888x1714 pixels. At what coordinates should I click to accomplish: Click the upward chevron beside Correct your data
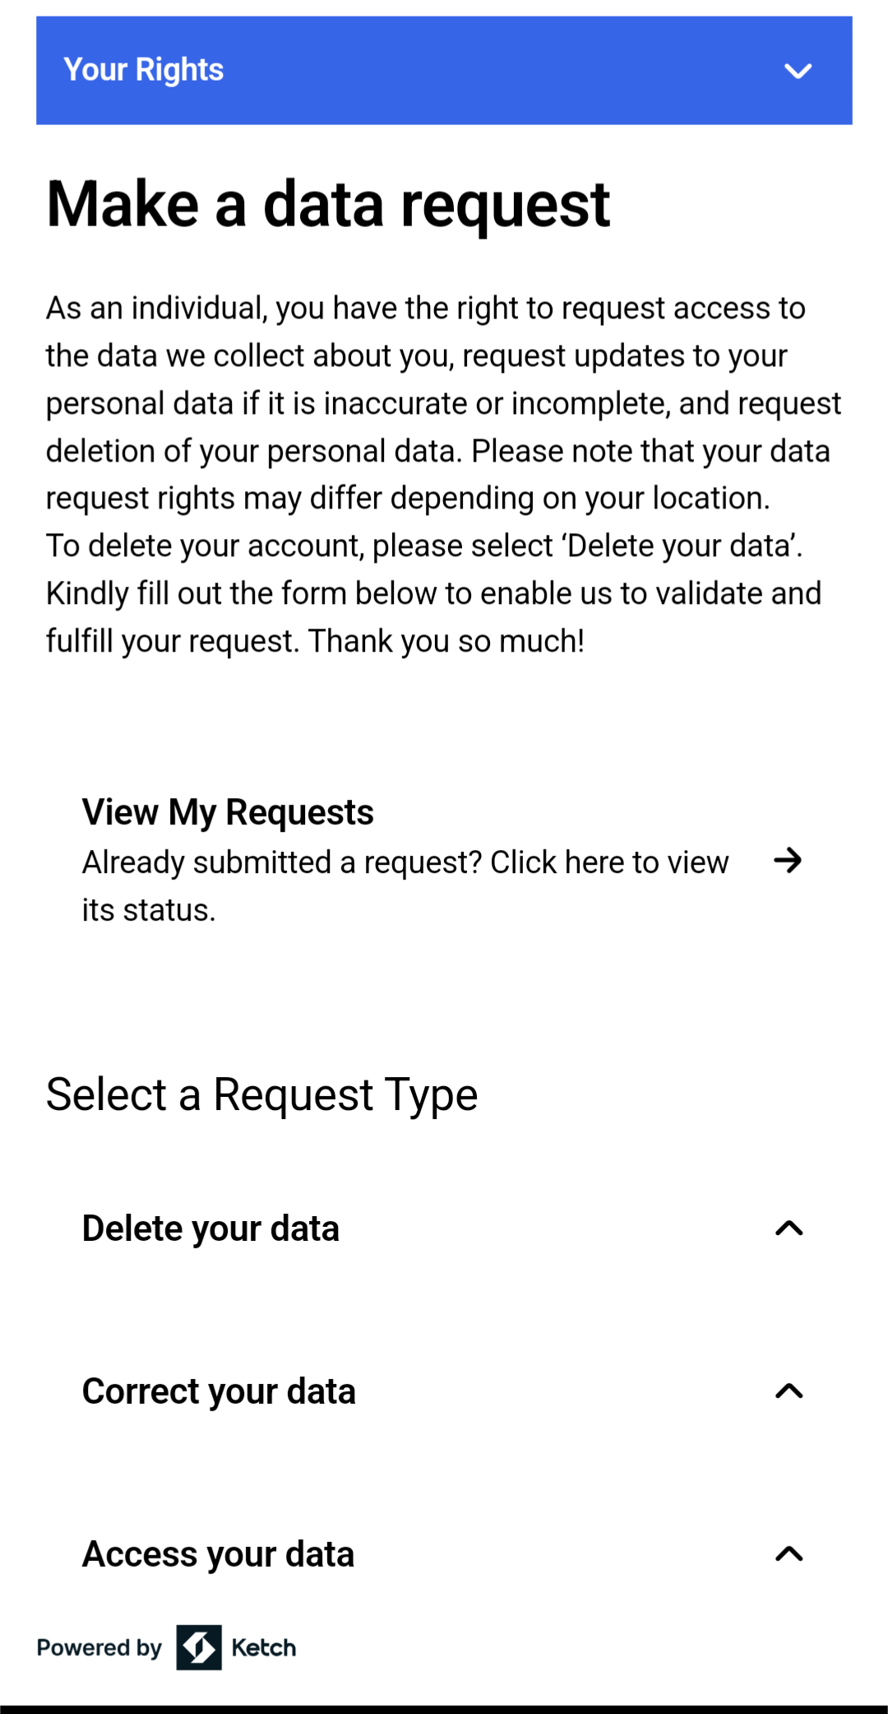point(788,1391)
